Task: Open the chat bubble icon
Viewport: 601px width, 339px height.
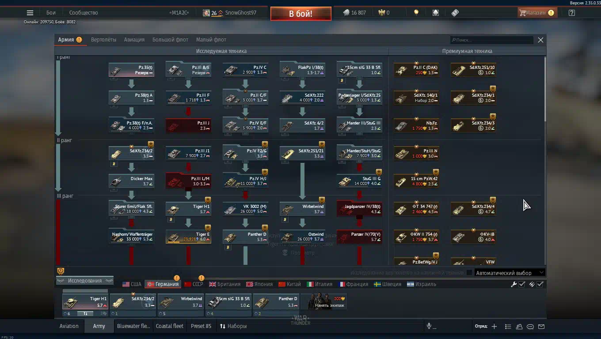Action: (530, 327)
